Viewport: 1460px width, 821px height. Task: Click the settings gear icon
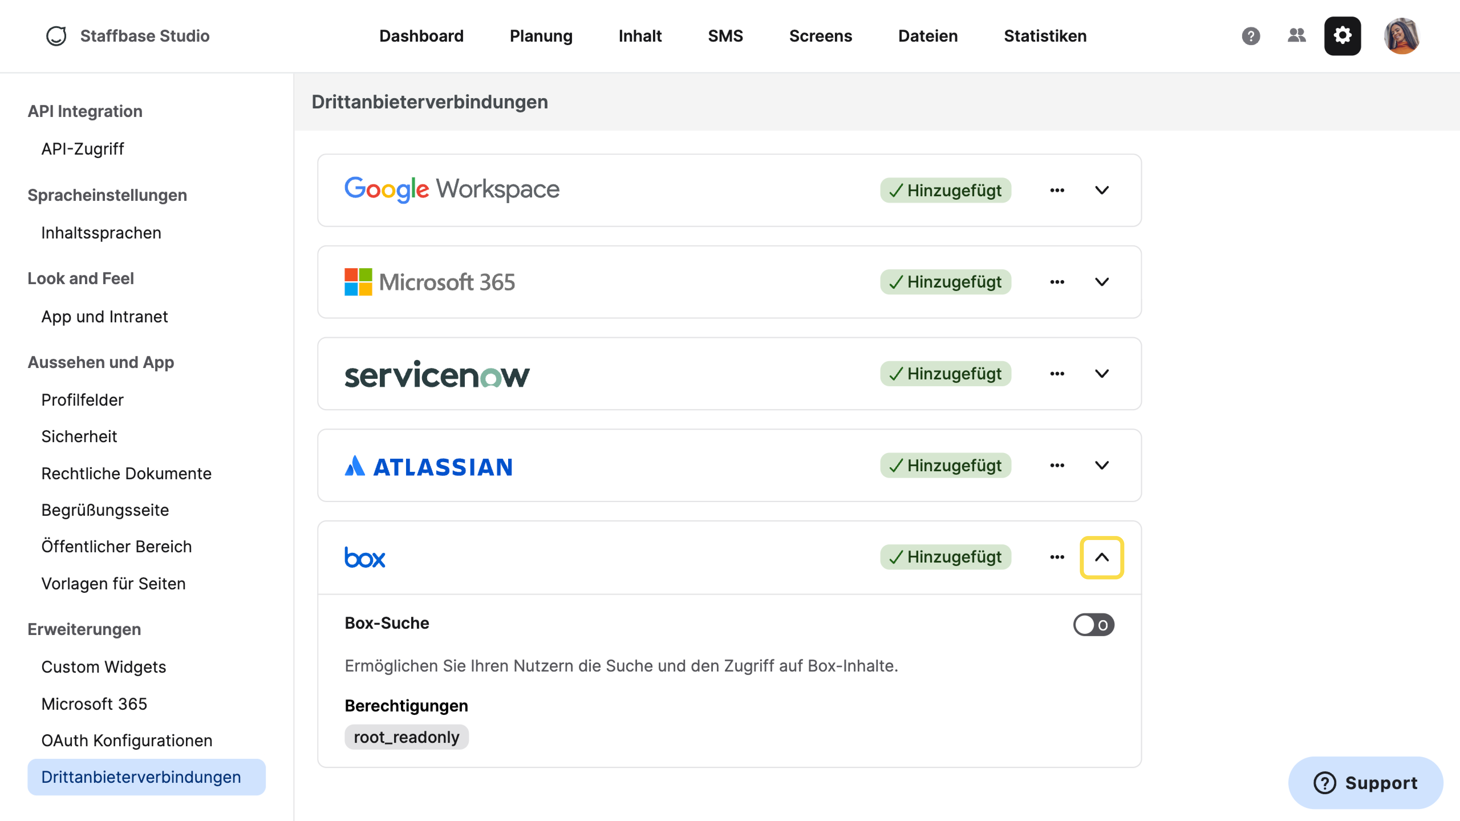click(x=1342, y=36)
